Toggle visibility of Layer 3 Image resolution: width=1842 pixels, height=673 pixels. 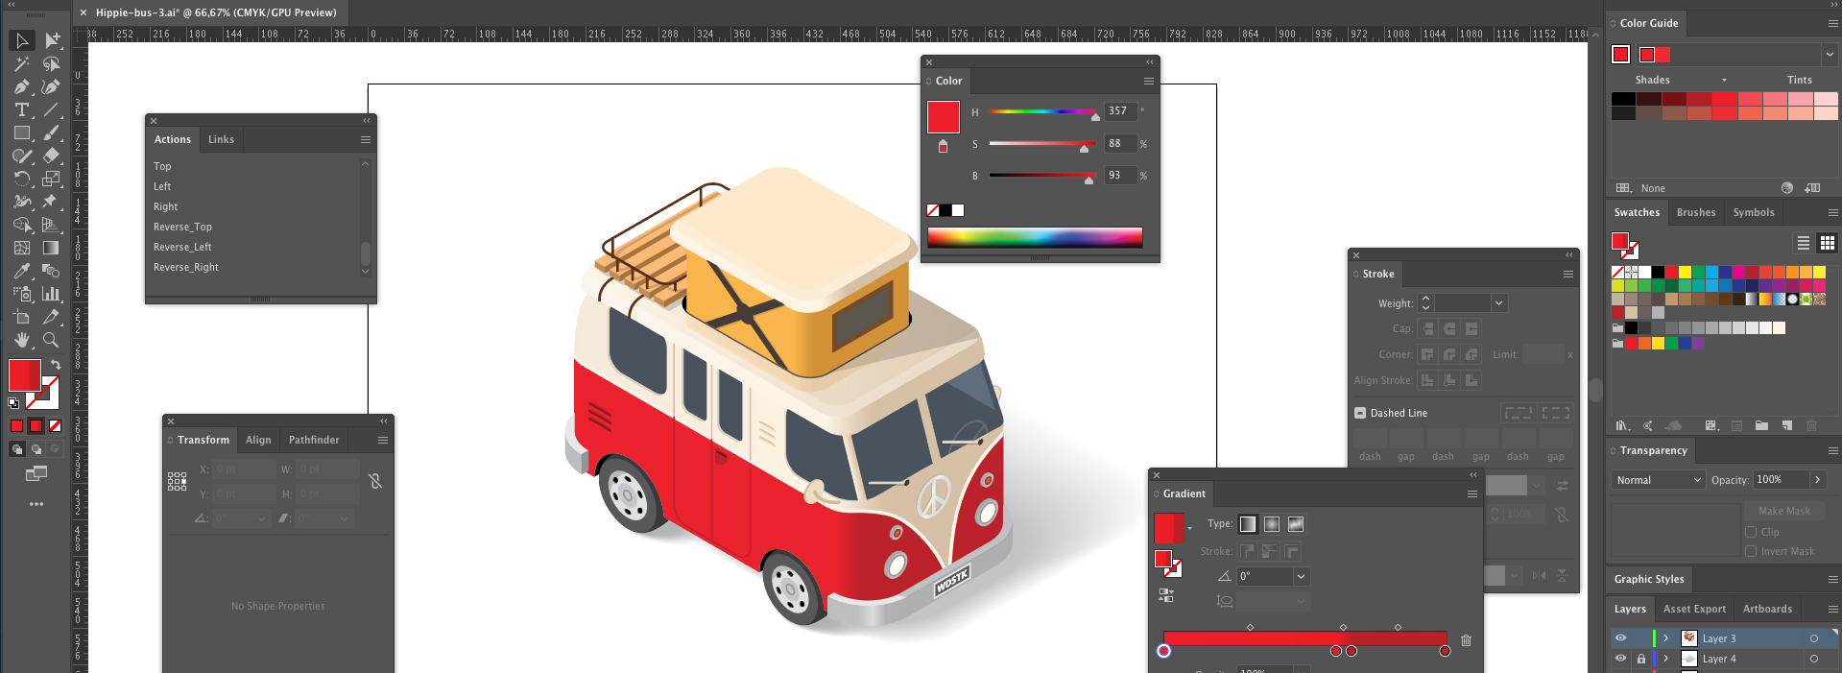coord(1620,638)
